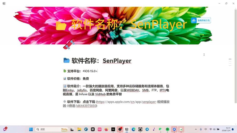Open the Windows Start menu
237x133 pixels.
[31, 129]
